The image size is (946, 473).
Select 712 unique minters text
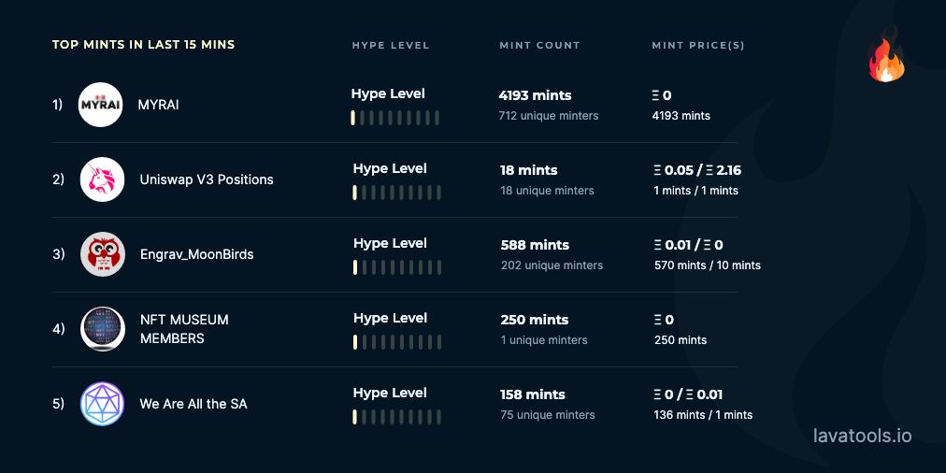pyautogui.click(x=549, y=115)
